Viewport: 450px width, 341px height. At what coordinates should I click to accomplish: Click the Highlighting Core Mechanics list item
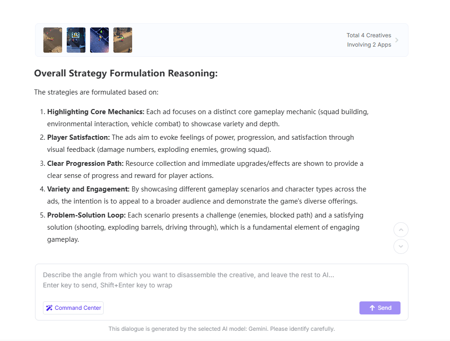pyautogui.click(x=205, y=118)
